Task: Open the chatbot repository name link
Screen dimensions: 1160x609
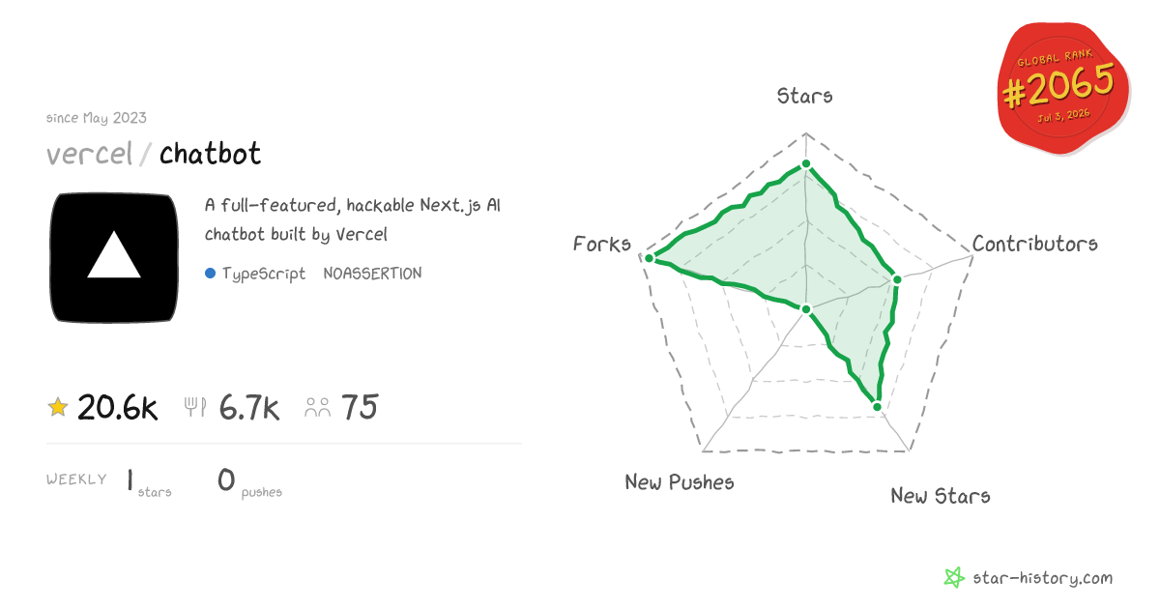Action: pyautogui.click(x=210, y=154)
